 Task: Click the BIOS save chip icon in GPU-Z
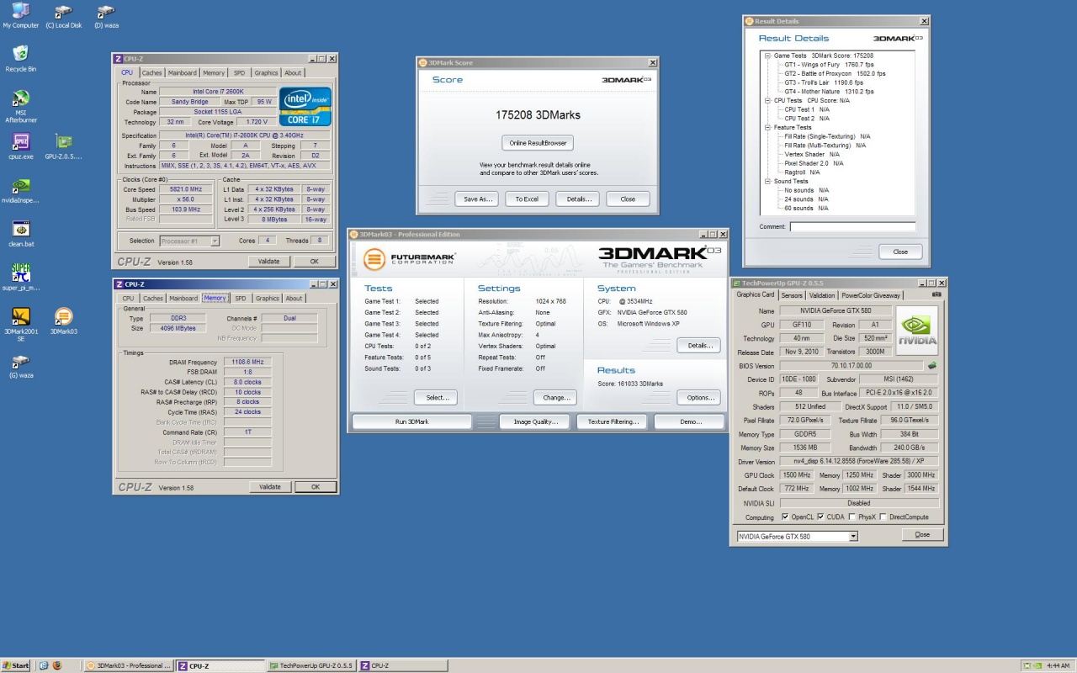[931, 366]
